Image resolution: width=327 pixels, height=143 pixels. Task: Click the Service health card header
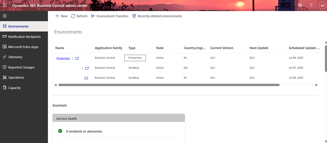[119, 118]
